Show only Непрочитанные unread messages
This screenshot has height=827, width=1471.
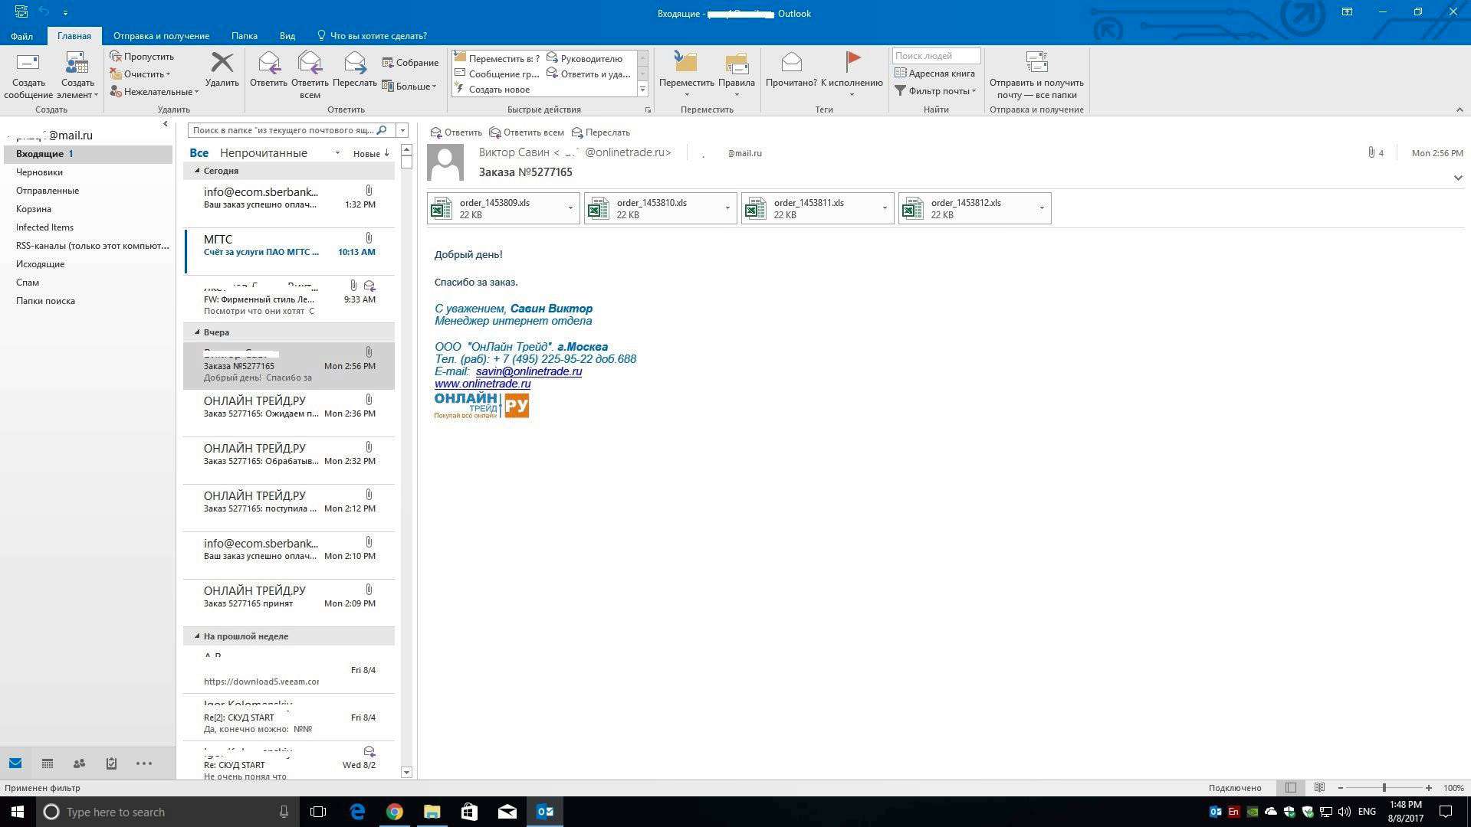[x=263, y=153]
